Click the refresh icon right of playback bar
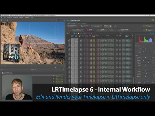This screenshot has height=116, width=155. pyautogui.click(x=64, y=69)
